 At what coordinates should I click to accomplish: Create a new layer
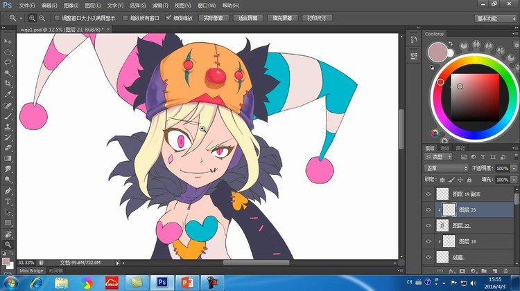pos(494,271)
